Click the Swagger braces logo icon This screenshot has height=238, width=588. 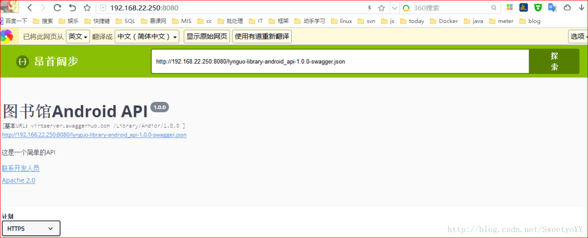pyautogui.click(x=23, y=61)
